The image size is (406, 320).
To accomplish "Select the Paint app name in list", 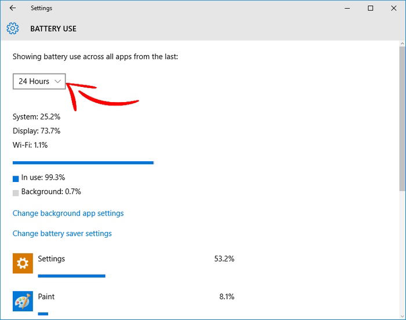I will point(46,296).
